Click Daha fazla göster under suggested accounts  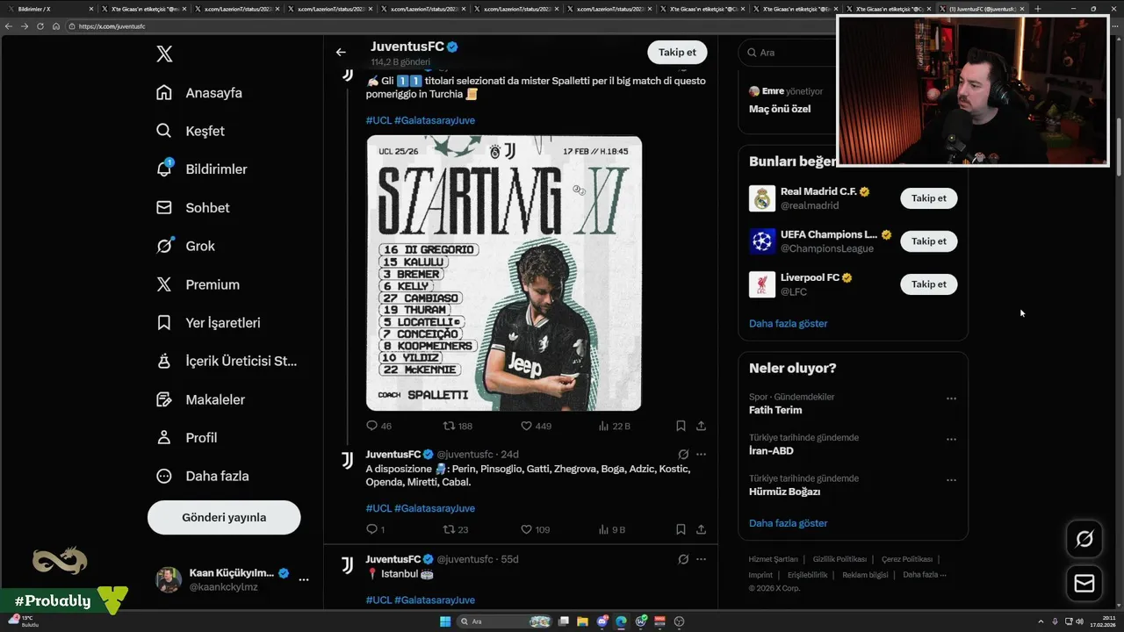(788, 323)
